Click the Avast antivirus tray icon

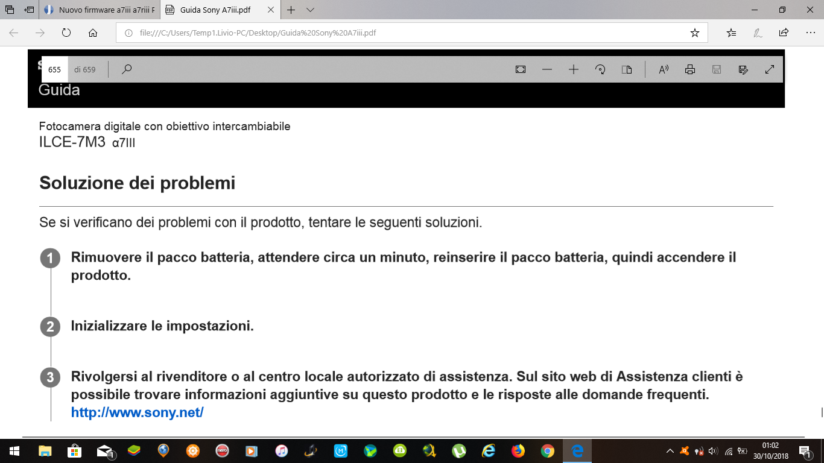click(x=685, y=450)
